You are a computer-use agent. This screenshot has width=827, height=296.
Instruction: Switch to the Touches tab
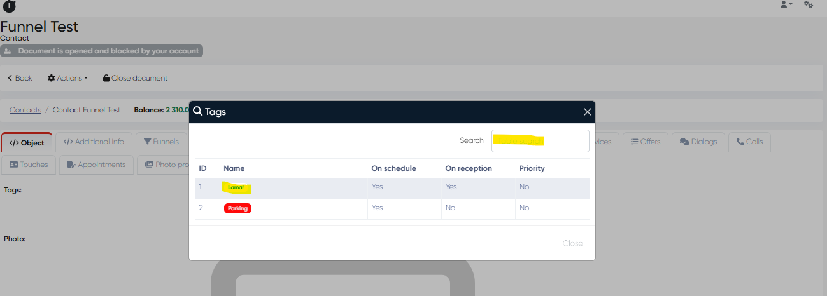tap(29, 165)
